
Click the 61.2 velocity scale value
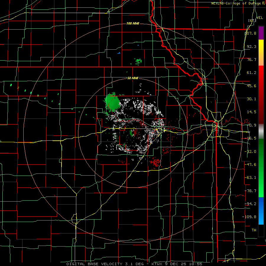click(252, 73)
